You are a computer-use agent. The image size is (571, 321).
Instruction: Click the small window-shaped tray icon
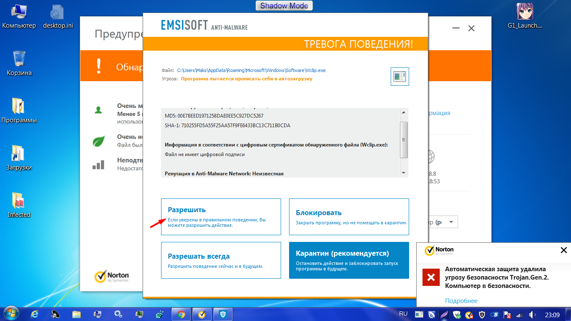pyautogui.click(x=419, y=314)
